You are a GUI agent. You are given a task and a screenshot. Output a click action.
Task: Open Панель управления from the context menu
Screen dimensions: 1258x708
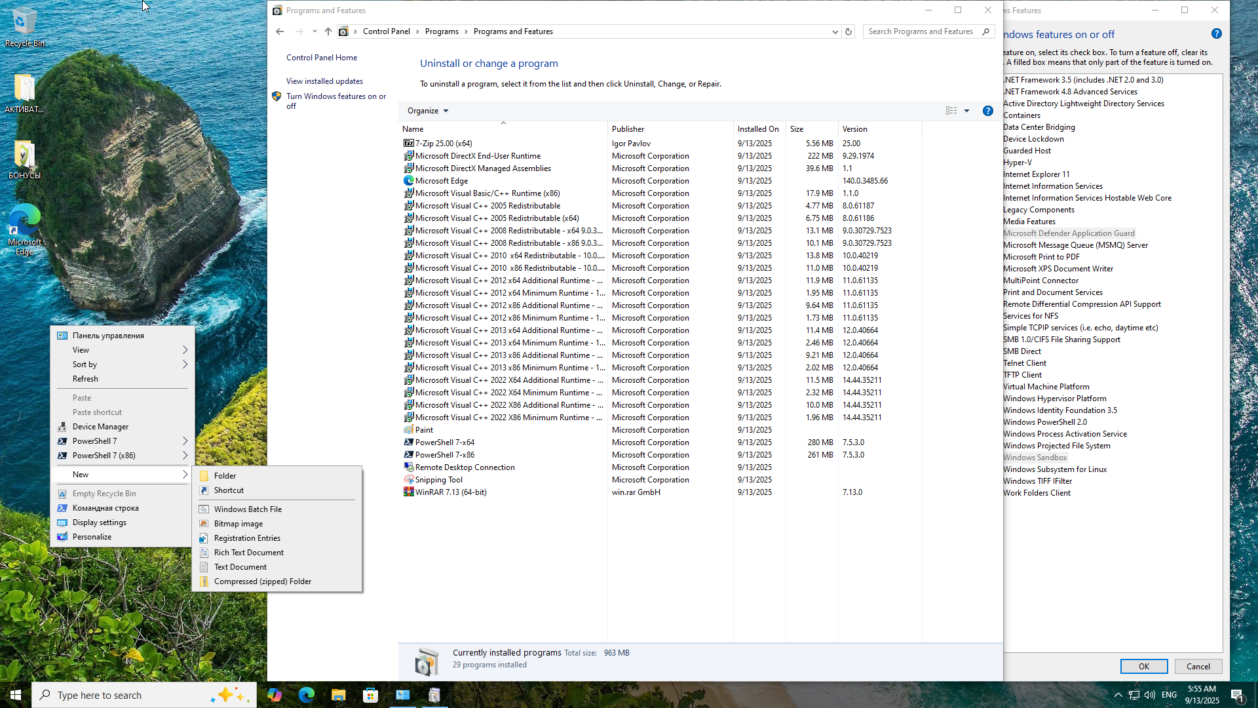point(123,336)
